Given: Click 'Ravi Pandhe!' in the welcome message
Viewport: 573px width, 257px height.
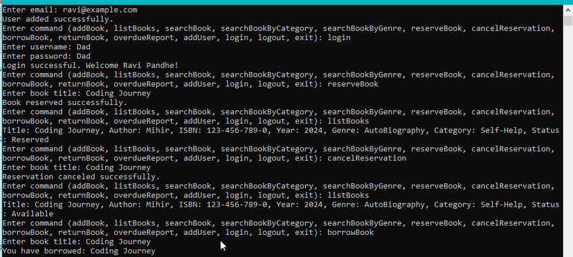Looking at the screenshot, I should 151,66.
